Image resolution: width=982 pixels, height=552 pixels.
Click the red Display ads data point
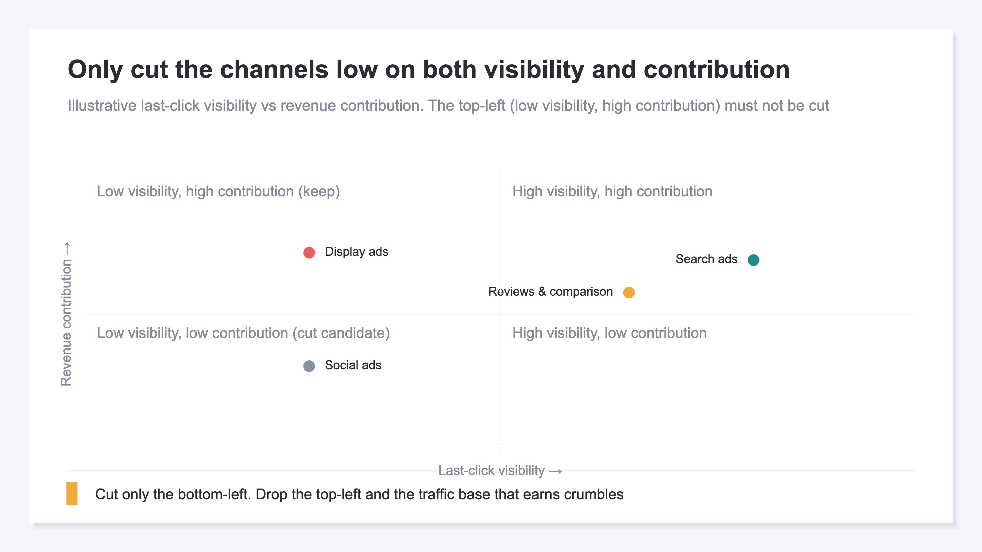pos(309,253)
